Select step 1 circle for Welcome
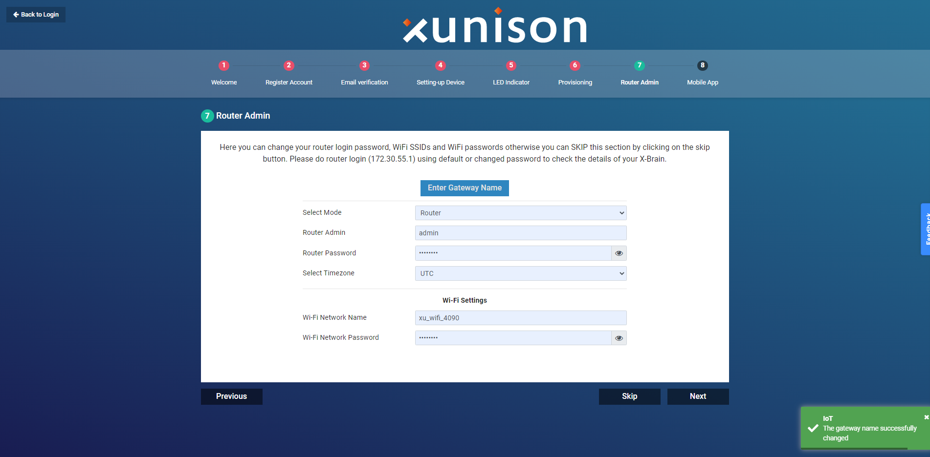Image resolution: width=930 pixels, height=457 pixels. click(x=224, y=65)
